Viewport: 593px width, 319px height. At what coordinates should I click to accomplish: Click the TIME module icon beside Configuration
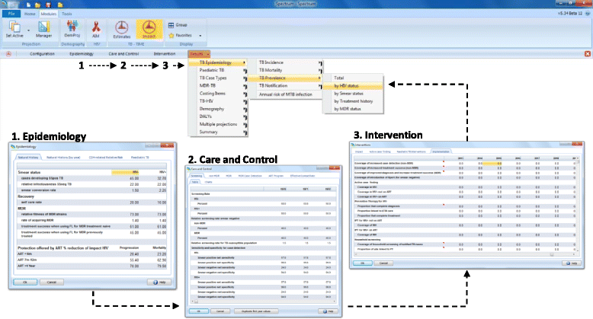(8, 53)
